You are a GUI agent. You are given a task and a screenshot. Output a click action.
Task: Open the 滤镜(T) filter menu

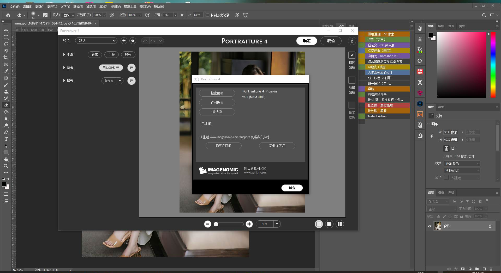[x=91, y=7]
